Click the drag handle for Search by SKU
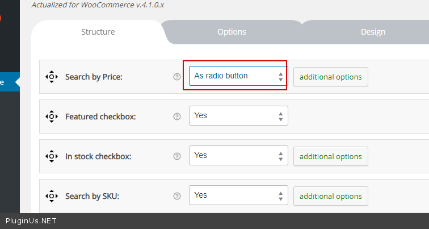 click(52, 197)
